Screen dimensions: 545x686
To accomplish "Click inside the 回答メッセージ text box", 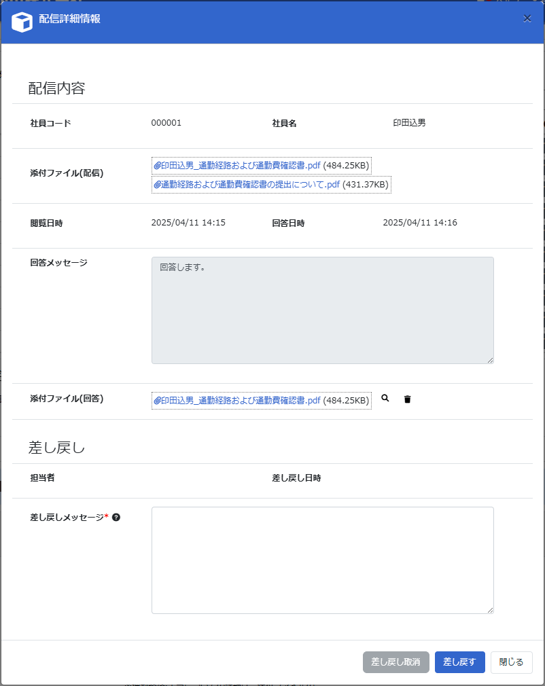I will point(322,310).
